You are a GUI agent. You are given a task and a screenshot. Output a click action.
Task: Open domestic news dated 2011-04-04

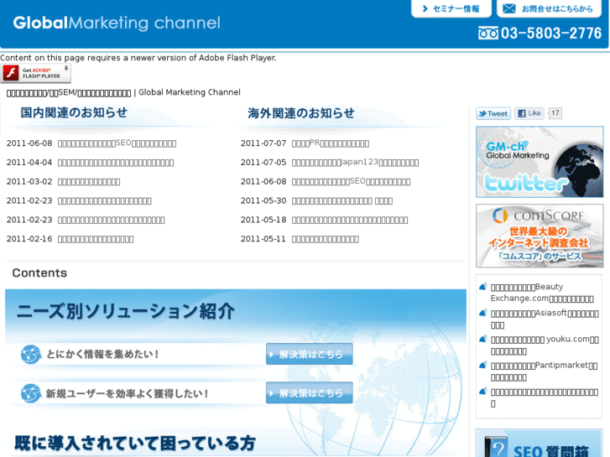pyautogui.click(x=116, y=163)
